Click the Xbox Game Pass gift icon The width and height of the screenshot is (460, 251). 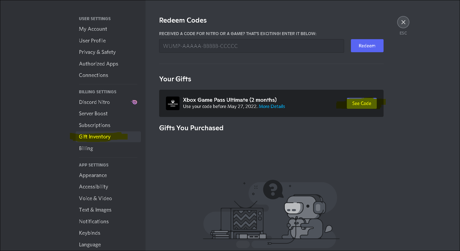coord(173,103)
